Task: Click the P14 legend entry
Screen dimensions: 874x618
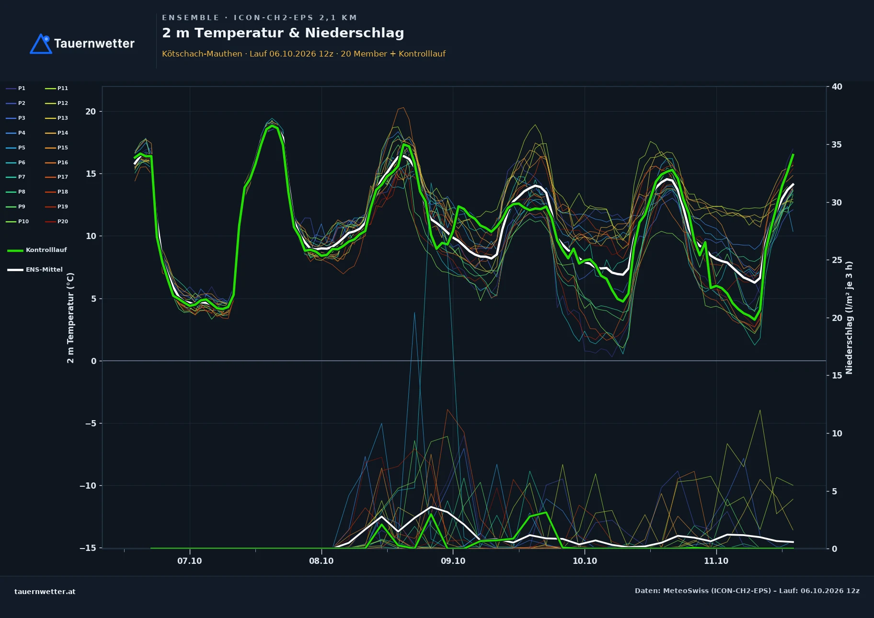Action: point(57,133)
